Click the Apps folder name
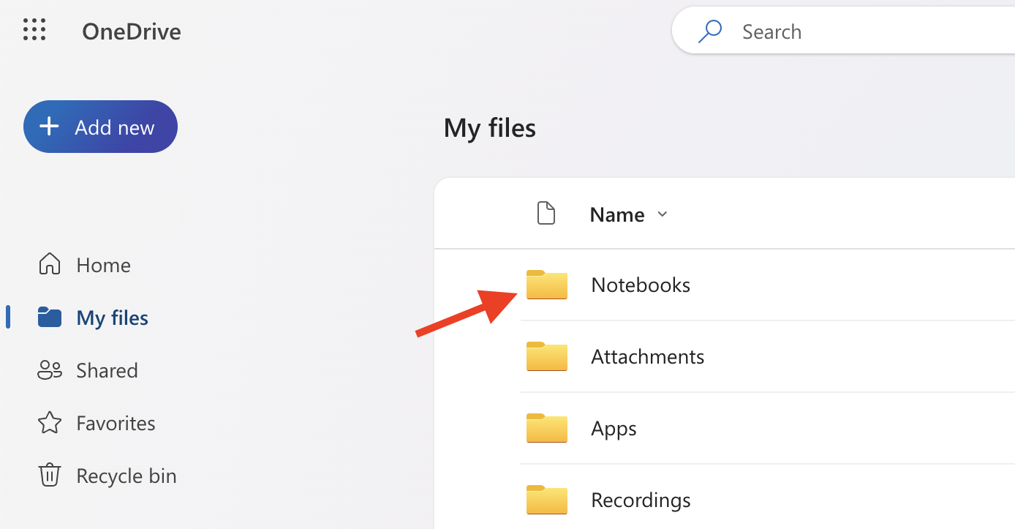Screen dimensions: 1015x529 pyautogui.click(x=614, y=429)
